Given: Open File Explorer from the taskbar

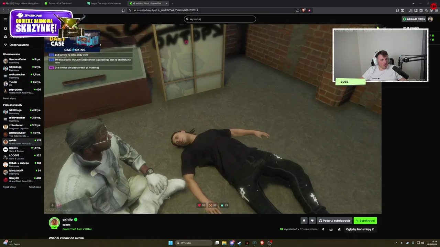Looking at the screenshot, I should pos(224,243).
